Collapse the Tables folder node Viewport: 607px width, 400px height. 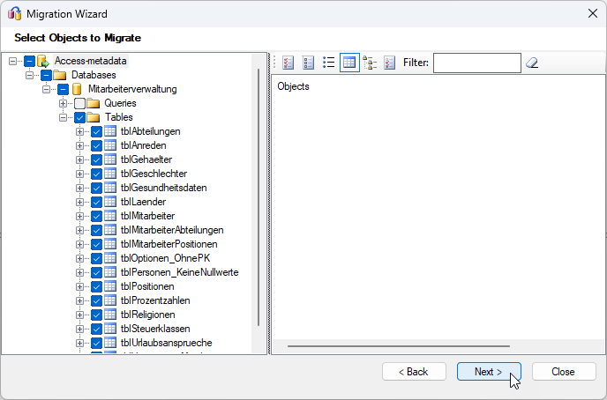click(64, 117)
